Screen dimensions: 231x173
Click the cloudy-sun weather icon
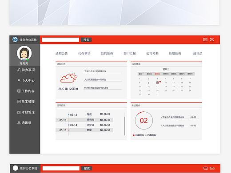[x=69, y=78]
